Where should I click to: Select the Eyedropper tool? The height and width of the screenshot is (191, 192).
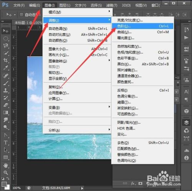[6, 68]
